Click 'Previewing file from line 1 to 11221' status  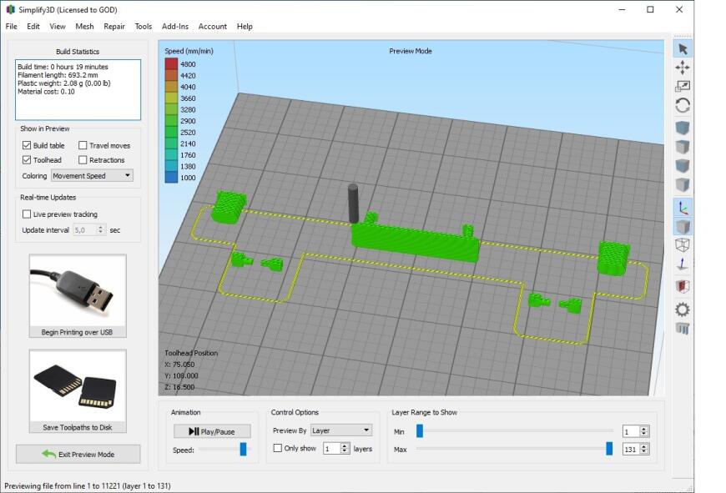point(88,485)
